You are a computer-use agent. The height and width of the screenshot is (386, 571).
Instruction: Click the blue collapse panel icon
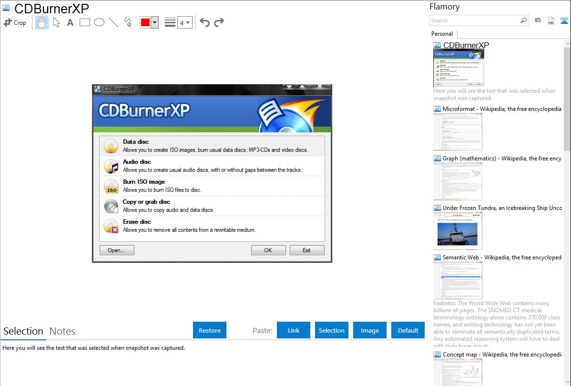coord(564,20)
